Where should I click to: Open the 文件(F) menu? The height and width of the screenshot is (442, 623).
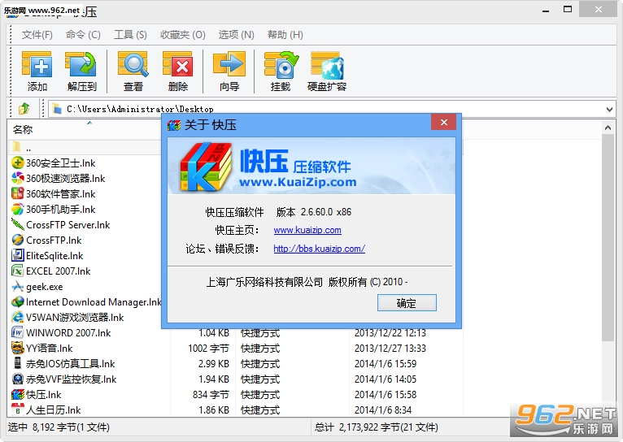point(37,35)
